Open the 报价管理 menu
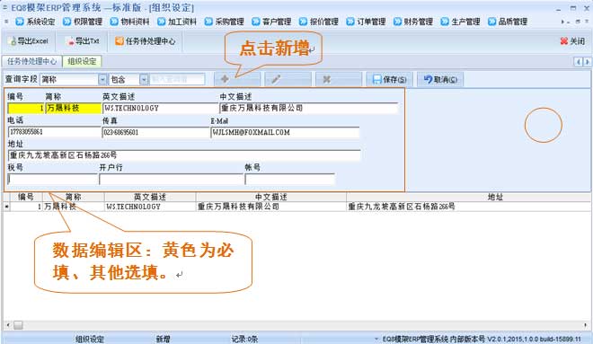This screenshot has height=344, width=593. (x=319, y=22)
